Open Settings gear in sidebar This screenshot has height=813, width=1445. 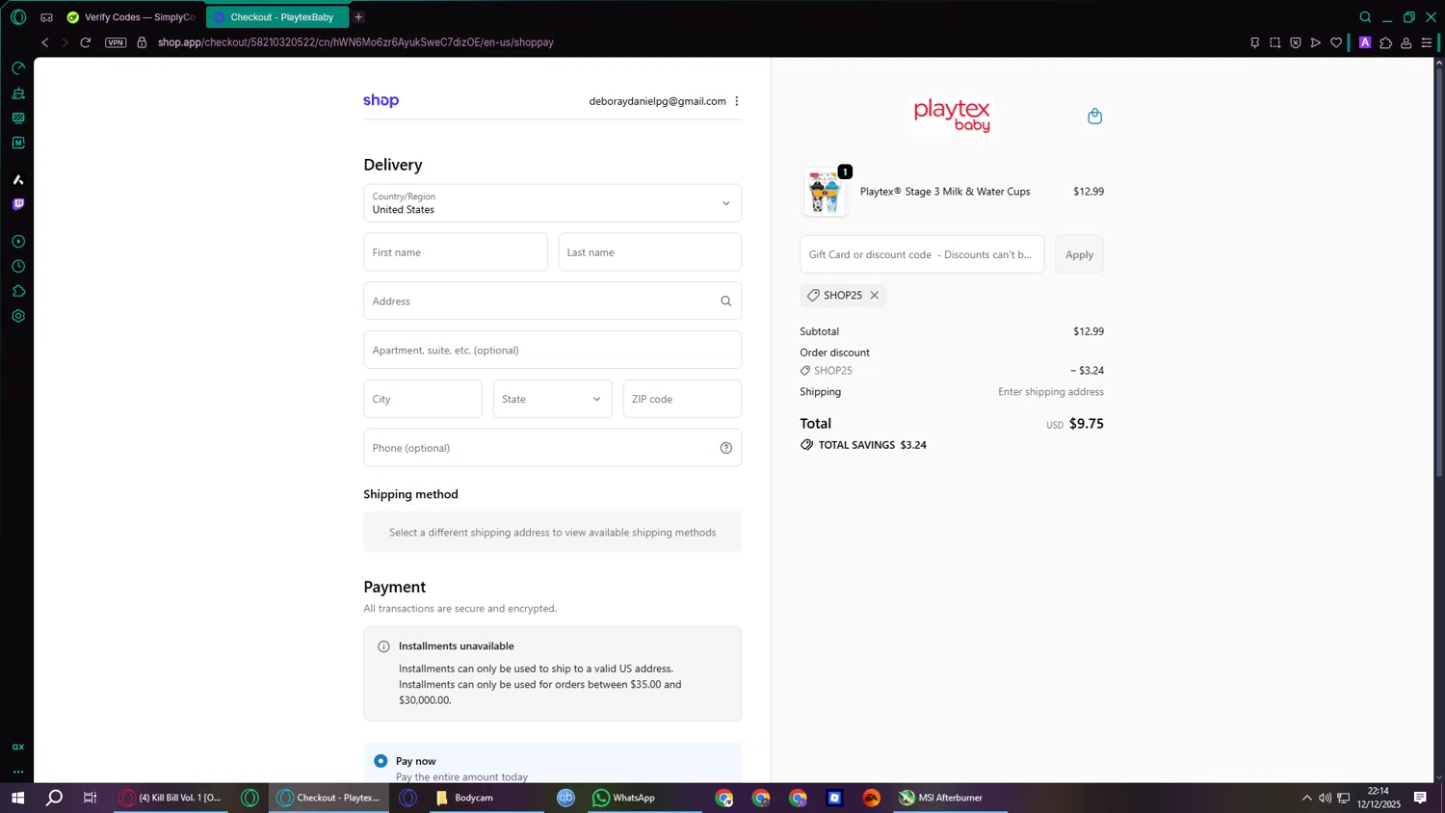pyautogui.click(x=18, y=316)
